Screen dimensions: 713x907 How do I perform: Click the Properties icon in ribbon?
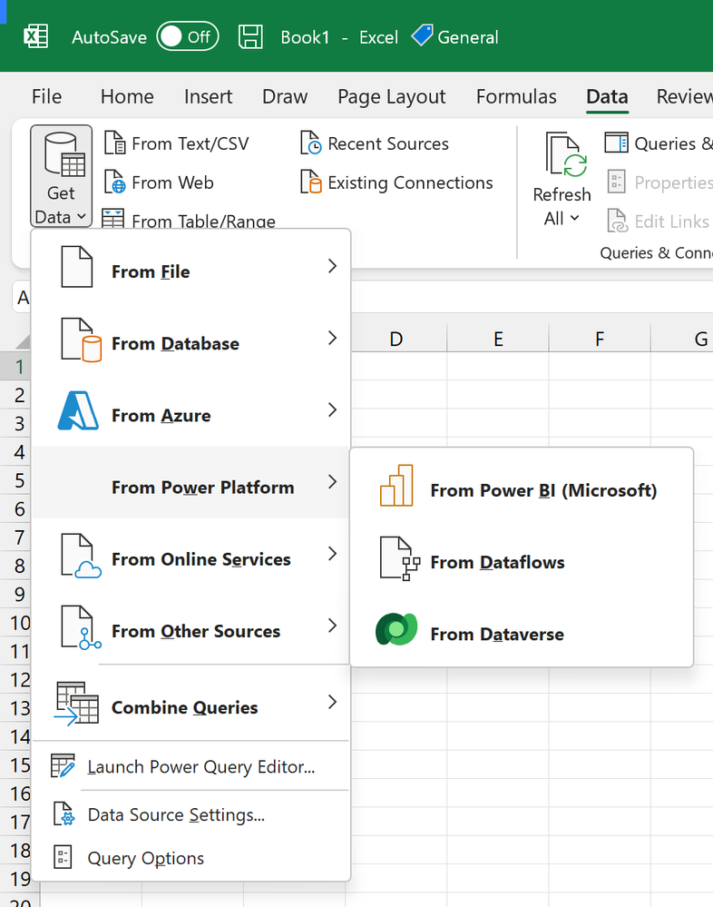[617, 182]
